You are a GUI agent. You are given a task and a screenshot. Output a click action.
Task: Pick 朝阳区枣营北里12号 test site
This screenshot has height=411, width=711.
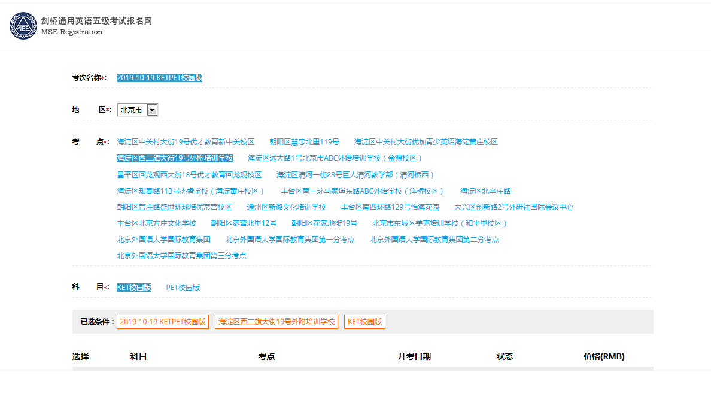point(244,223)
